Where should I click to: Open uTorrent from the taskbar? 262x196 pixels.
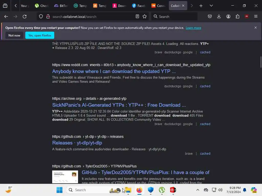pos(162,190)
